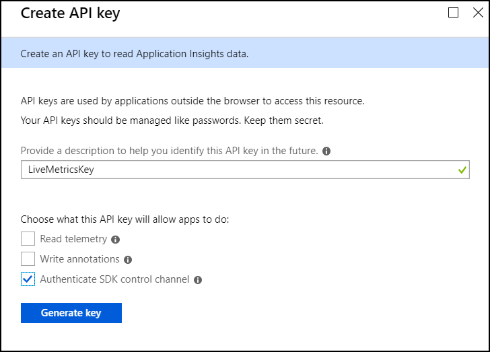The height and width of the screenshot is (352, 490).
Task: Click the Create API key heading
Action: [x=70, y=13]
